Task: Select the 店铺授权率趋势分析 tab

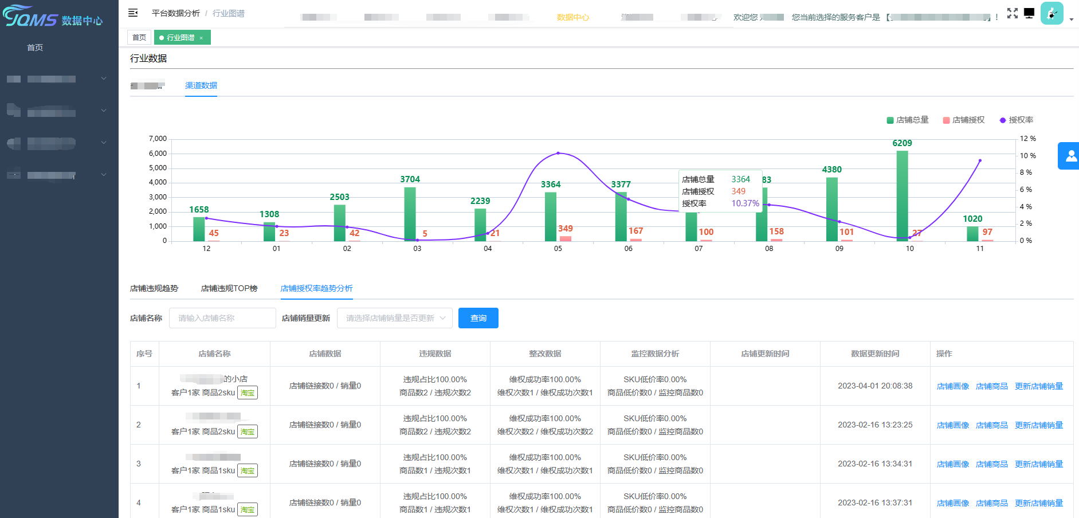Action: point(316,288)
